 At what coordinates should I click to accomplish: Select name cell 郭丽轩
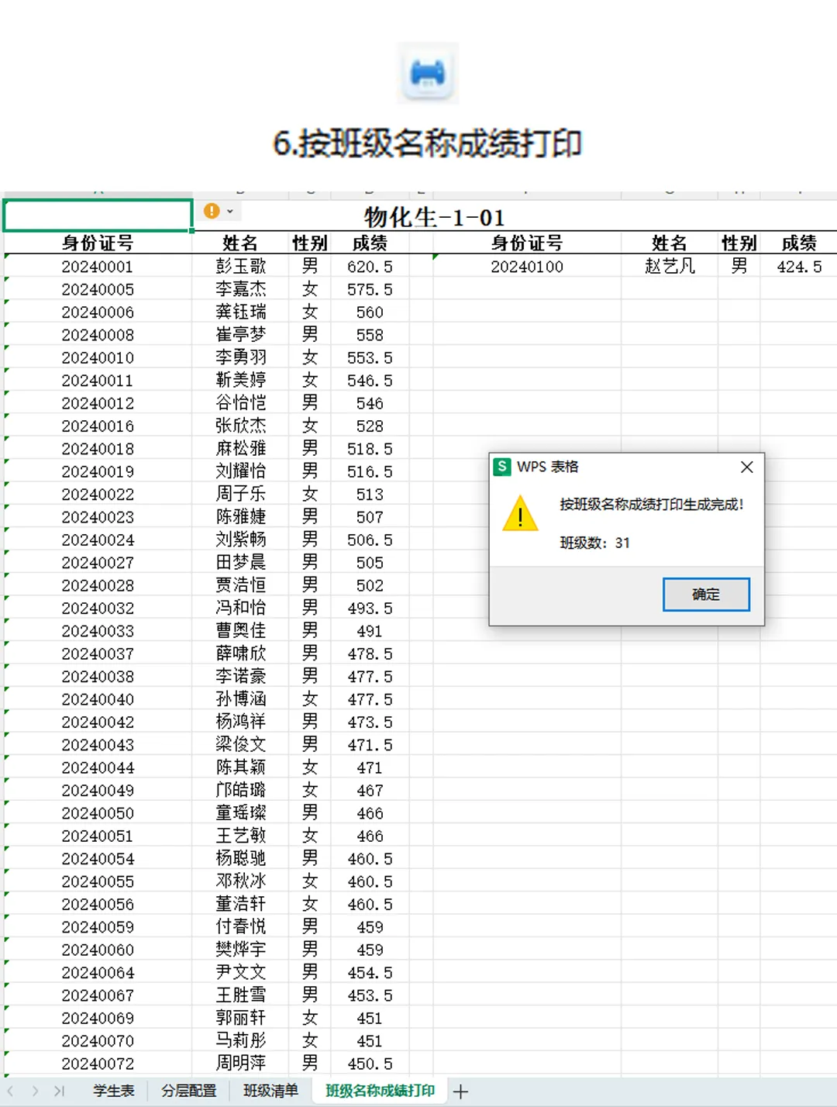tap(240, 1019)
